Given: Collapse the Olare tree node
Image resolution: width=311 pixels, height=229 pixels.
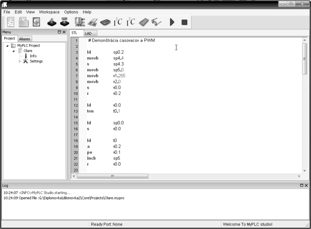Looking at the screenshot, I should pos(14,51).
